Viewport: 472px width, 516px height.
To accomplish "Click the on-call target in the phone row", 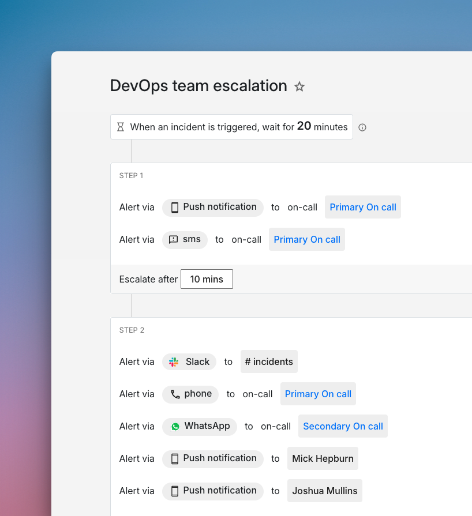I will point(257,394).
